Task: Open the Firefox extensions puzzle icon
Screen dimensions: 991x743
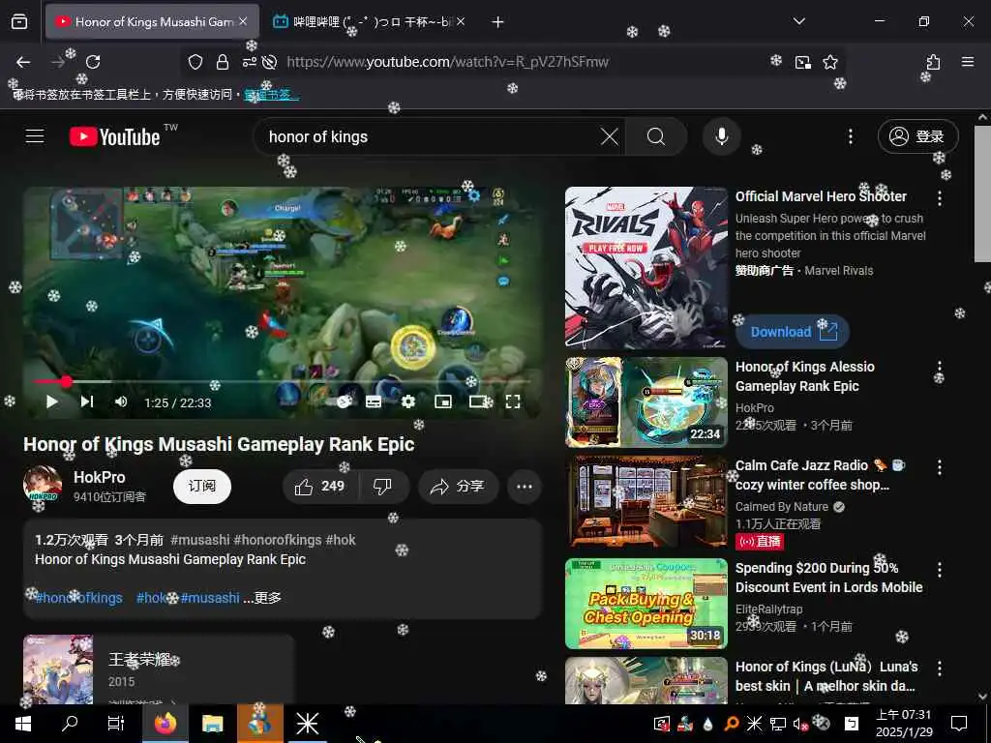Action: pos(933,62)
